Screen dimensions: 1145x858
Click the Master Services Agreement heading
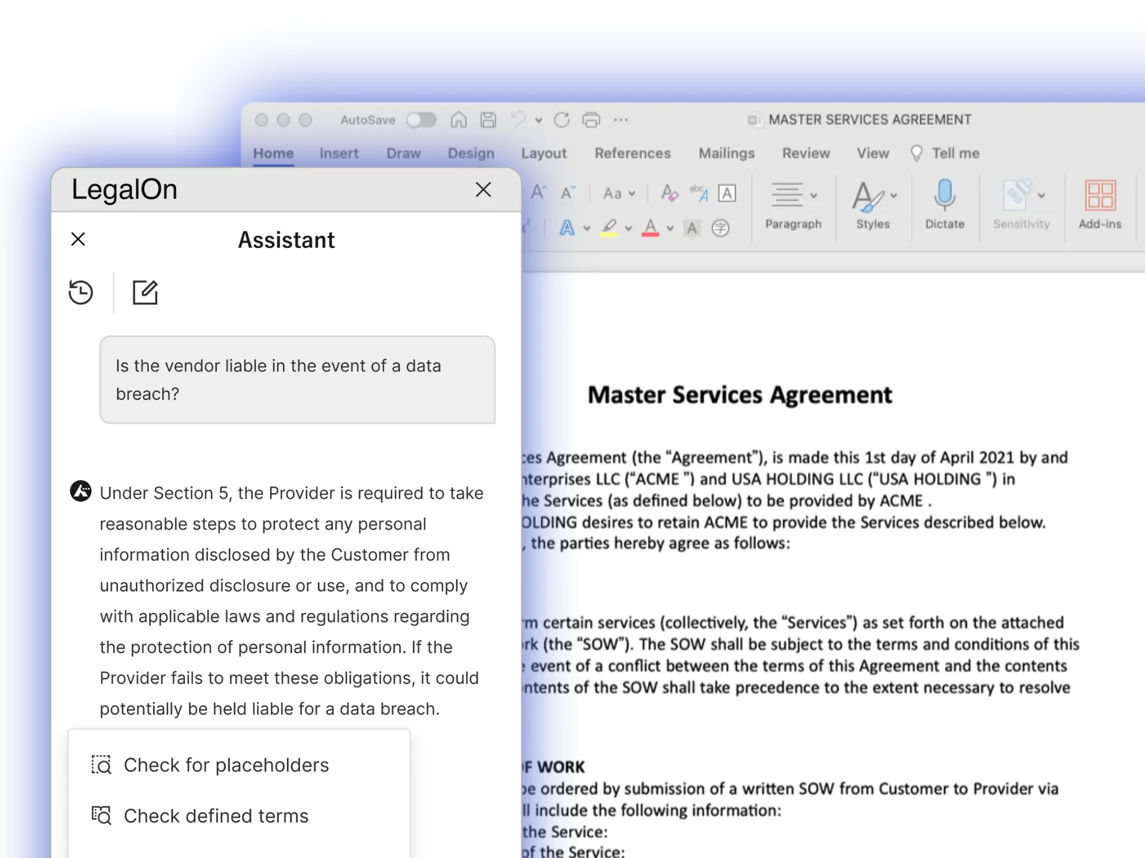pyautogui.click(x=740, y=395)
